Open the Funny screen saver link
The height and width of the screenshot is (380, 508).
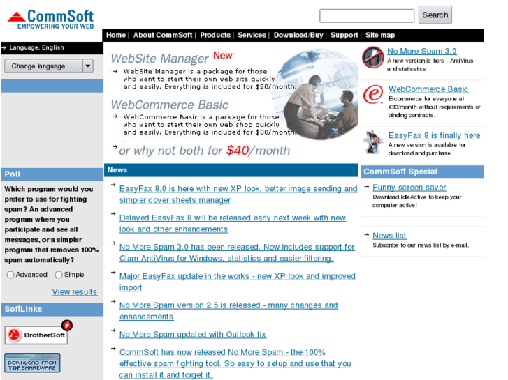[x=409, y=188]
